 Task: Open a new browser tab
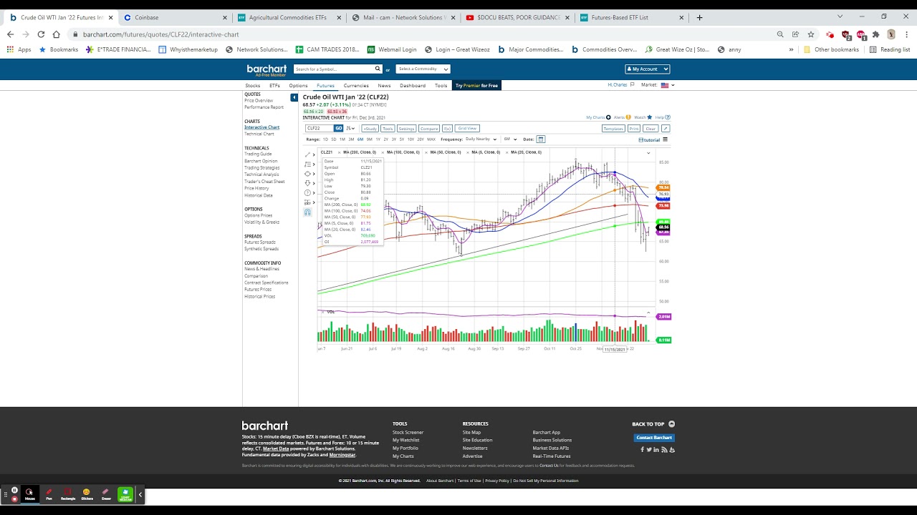(x=700, y=17)
